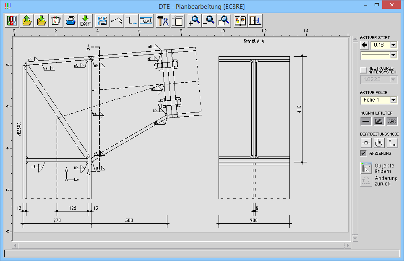The image size is (404, 261).
Task: Open the help book icon
Action: pyautogui.click(x=240, y=21)
